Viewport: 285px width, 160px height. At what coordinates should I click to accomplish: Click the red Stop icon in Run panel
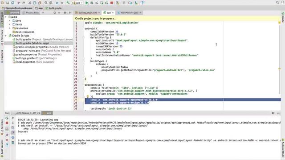tap(7, 123)
